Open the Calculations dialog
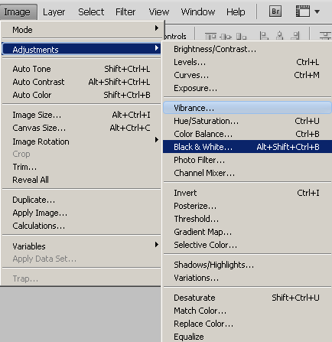 tap(81, 226)
